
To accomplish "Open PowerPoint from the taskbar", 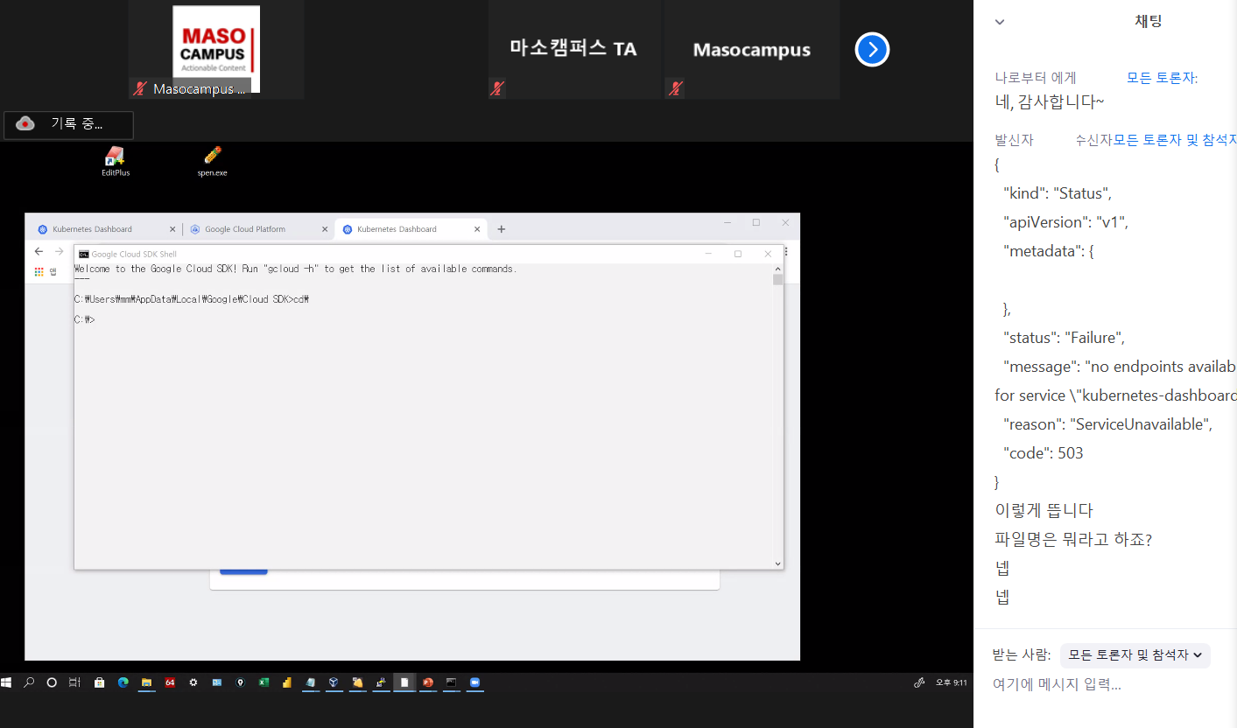I will point(428,682).
